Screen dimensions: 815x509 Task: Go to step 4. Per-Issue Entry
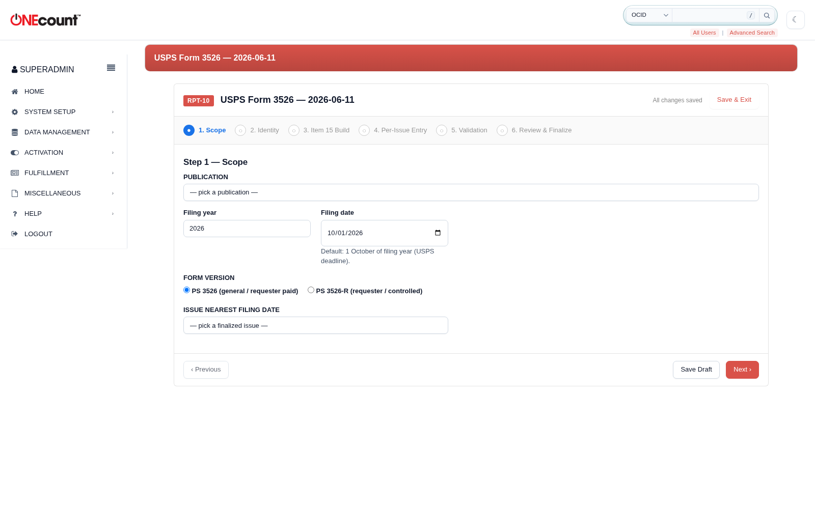point(393,130)
